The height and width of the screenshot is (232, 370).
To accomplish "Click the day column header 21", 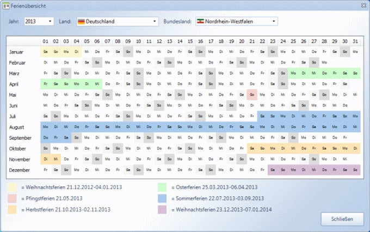I will click(x=252, y=41).
